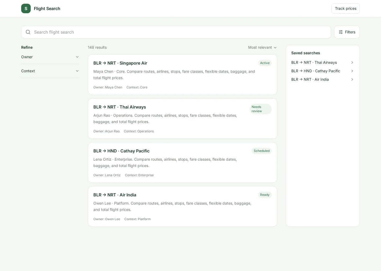Open BLR → NRT · Singapore Air result title
This screenshot has height=271, width=381.
pyautogui.click(x=120, y=63)
